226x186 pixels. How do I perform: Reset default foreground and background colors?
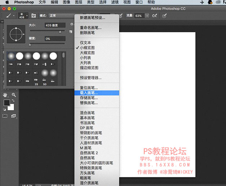click(4, 109)
